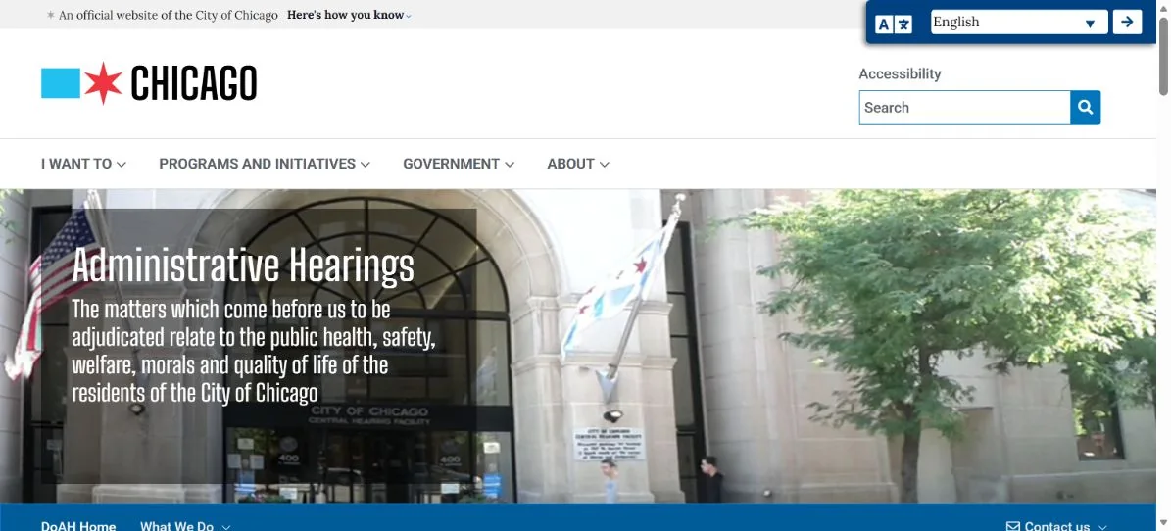1171x531 pixels.
Task: Expand the "Here's how you know" disclosure
Action: pos(349,15)
